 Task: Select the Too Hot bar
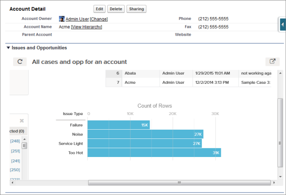point(154,153)
